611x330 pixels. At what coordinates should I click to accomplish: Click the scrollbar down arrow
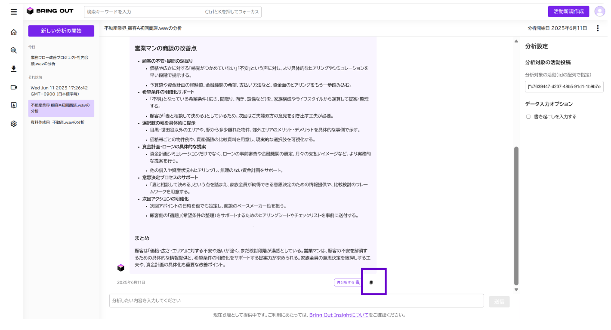coord(516,290)
